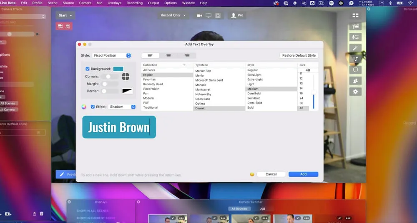
Task: Click Restore Default Style button
Action: coord(299,55)
